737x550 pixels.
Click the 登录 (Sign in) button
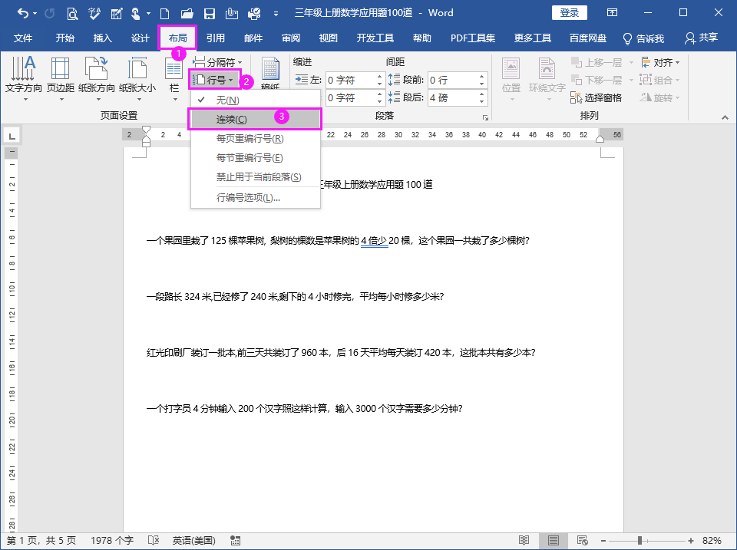(x=570, y=12)
